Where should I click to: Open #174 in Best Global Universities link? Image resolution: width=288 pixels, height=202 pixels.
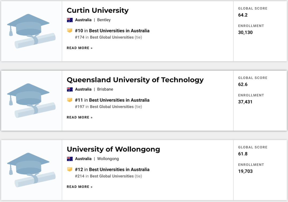point(105,37)
